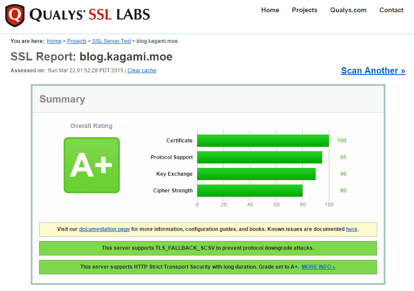Click the Certificate score value 100
The image size is (414, 291).
click(x=342, y=141)
